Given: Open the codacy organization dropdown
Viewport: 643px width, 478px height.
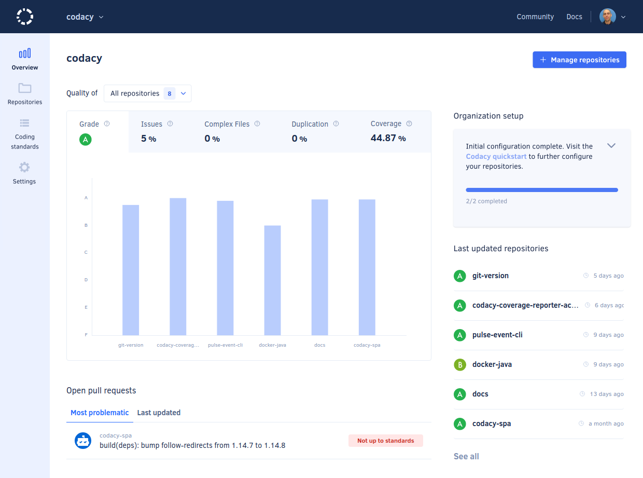Looking at the screenshot, I should click(85, 17).
